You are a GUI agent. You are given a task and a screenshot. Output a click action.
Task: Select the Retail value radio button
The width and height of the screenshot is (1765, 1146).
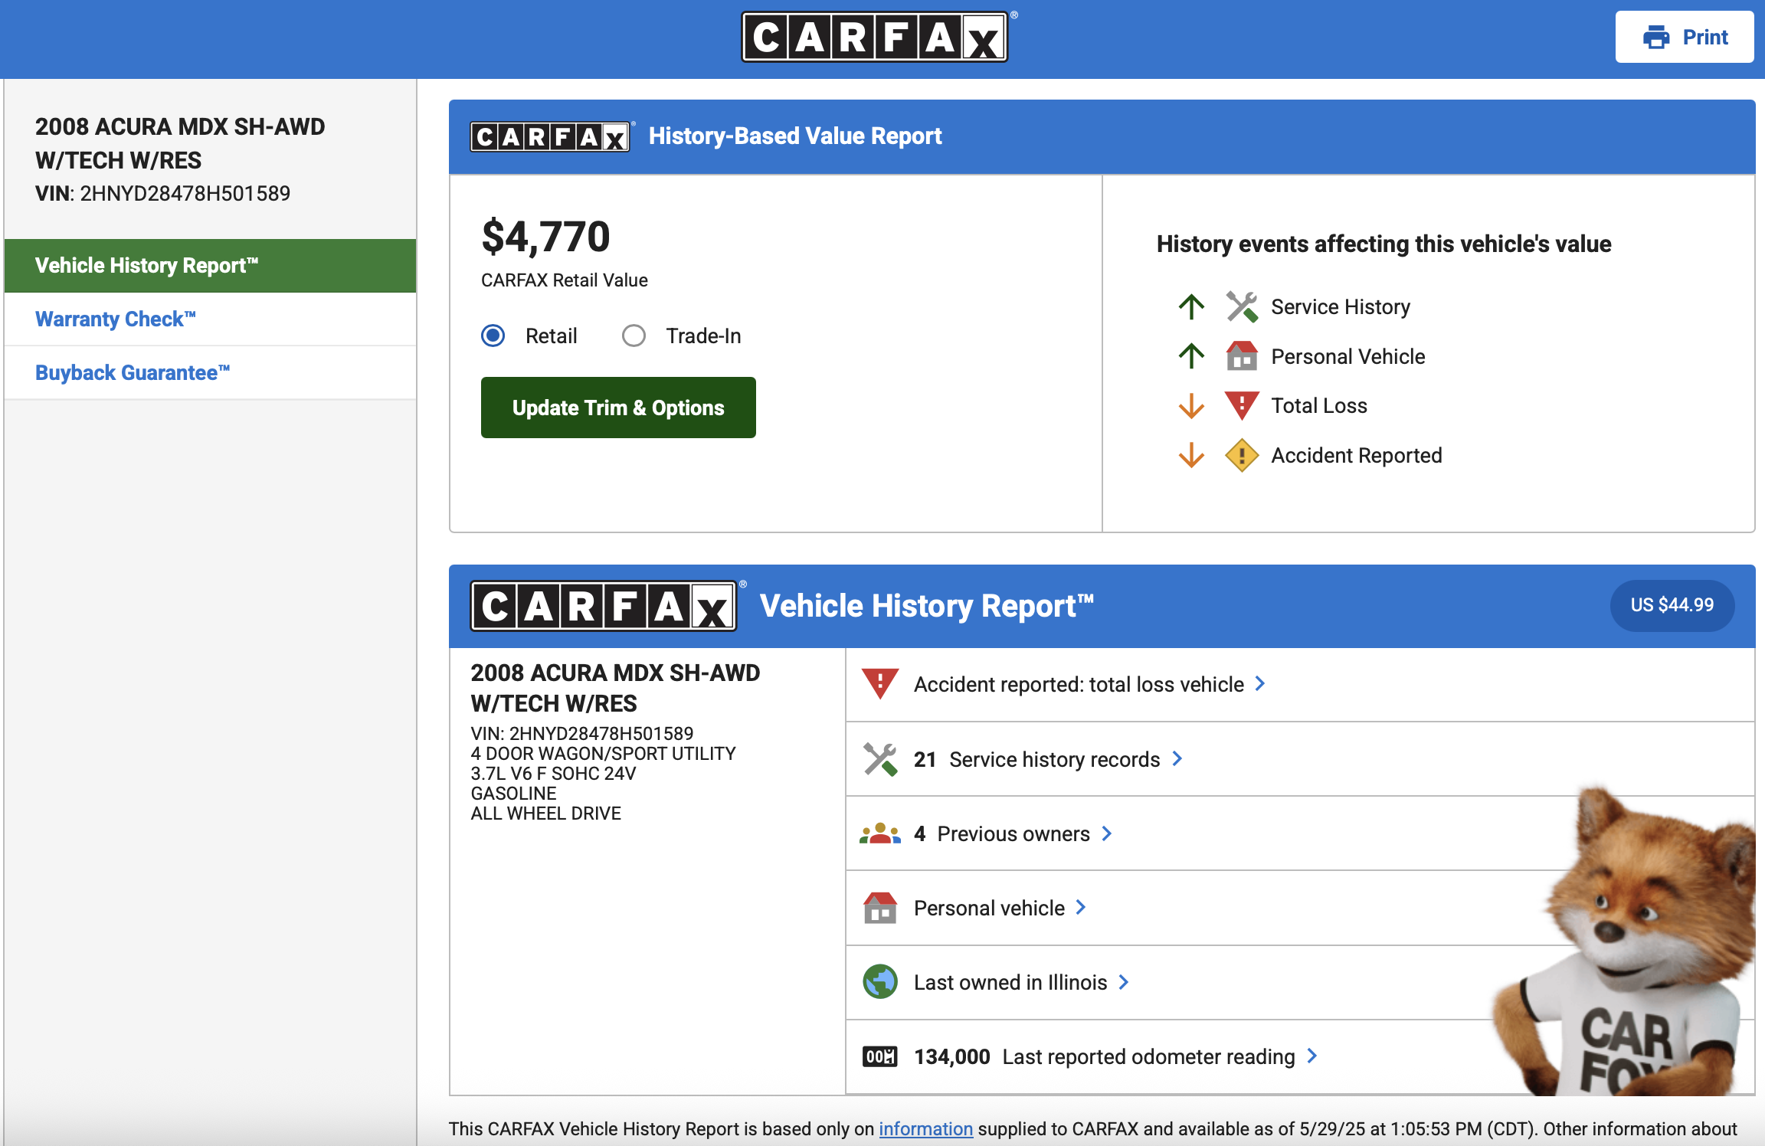pyautogui.click(x=493, y=336)
